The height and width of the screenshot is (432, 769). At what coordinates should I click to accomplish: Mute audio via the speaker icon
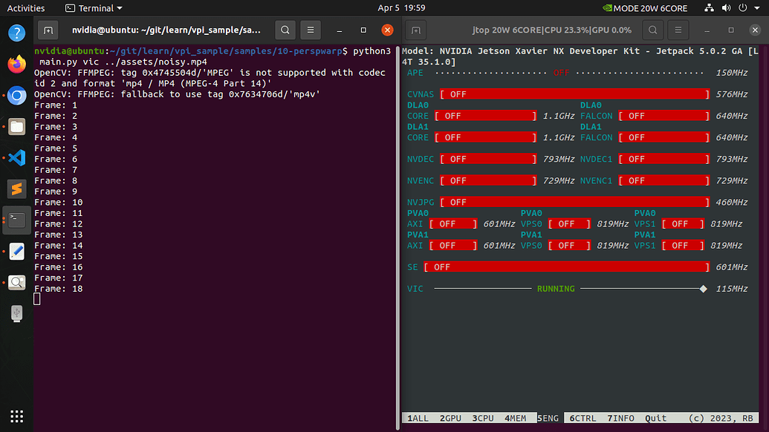click(x=725, y=8)
